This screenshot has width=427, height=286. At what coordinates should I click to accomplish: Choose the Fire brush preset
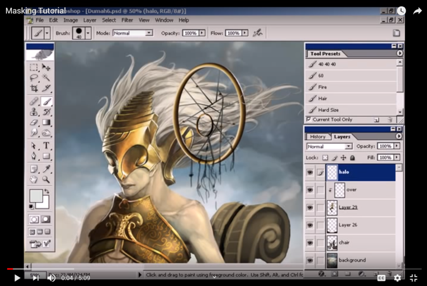(x=351, y=87)
